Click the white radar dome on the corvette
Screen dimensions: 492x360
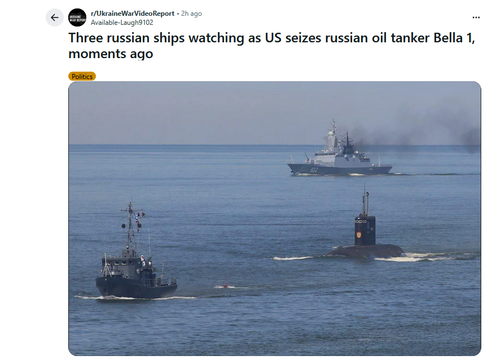[x=331, y=133]
